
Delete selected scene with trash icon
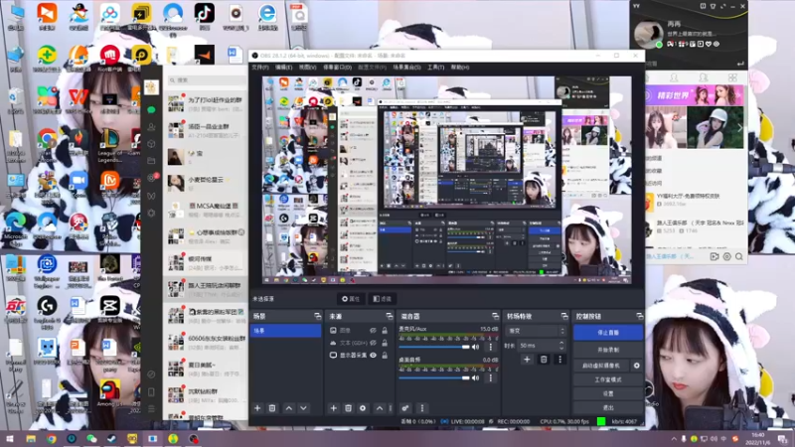272,408
